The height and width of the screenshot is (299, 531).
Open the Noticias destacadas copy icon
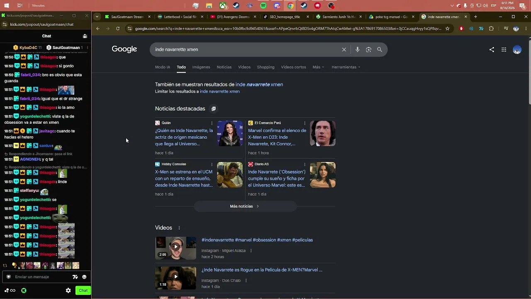pos(214,109)
